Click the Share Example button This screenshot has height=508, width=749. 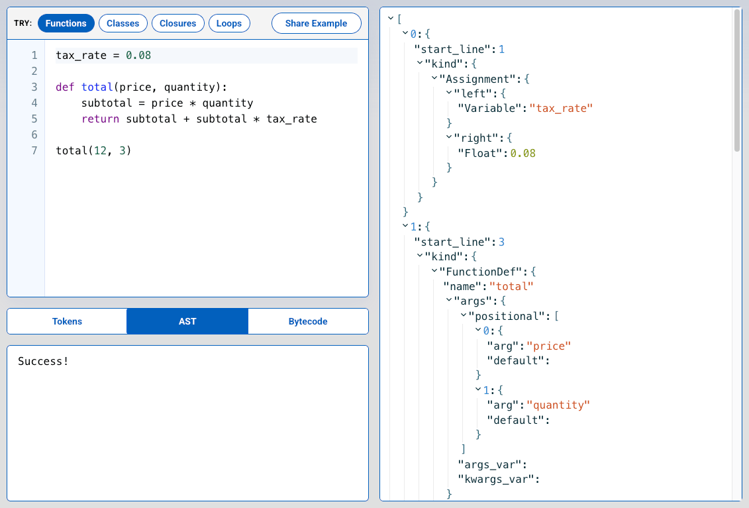(x=317, y=23)
